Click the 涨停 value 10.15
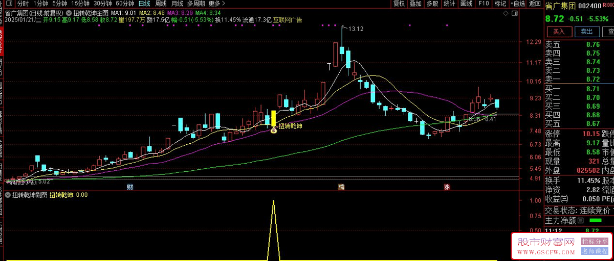This screenshot has width=614, height=261. (591, 134)
